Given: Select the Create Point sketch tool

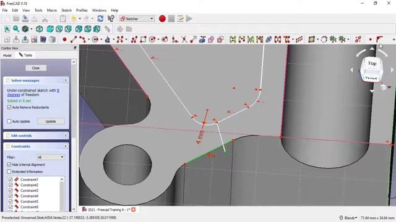Looking at the screenshot, I should point(64,39).
